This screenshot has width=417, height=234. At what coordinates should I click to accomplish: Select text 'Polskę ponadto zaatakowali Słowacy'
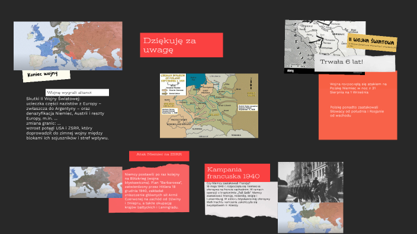357,112
